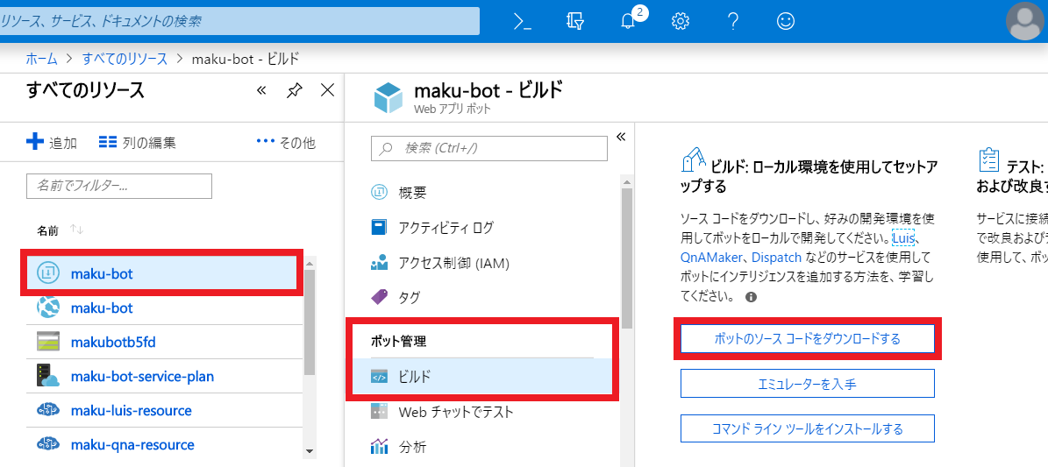Close the すべてのリソース panel
Viewport: 1048px width, 467px height.
(x=327, y=90)
